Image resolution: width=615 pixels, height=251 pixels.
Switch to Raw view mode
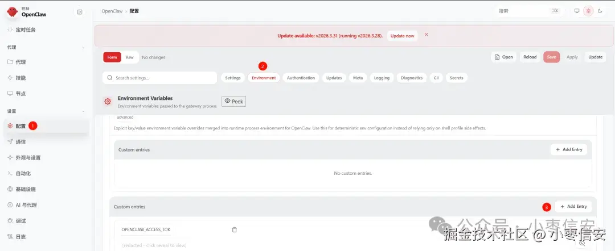tap(130, 57)
